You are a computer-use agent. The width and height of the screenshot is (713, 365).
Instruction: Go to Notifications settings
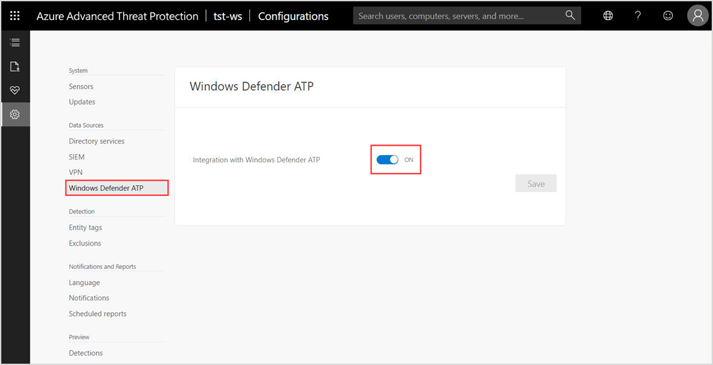click(x=88, y=298)
